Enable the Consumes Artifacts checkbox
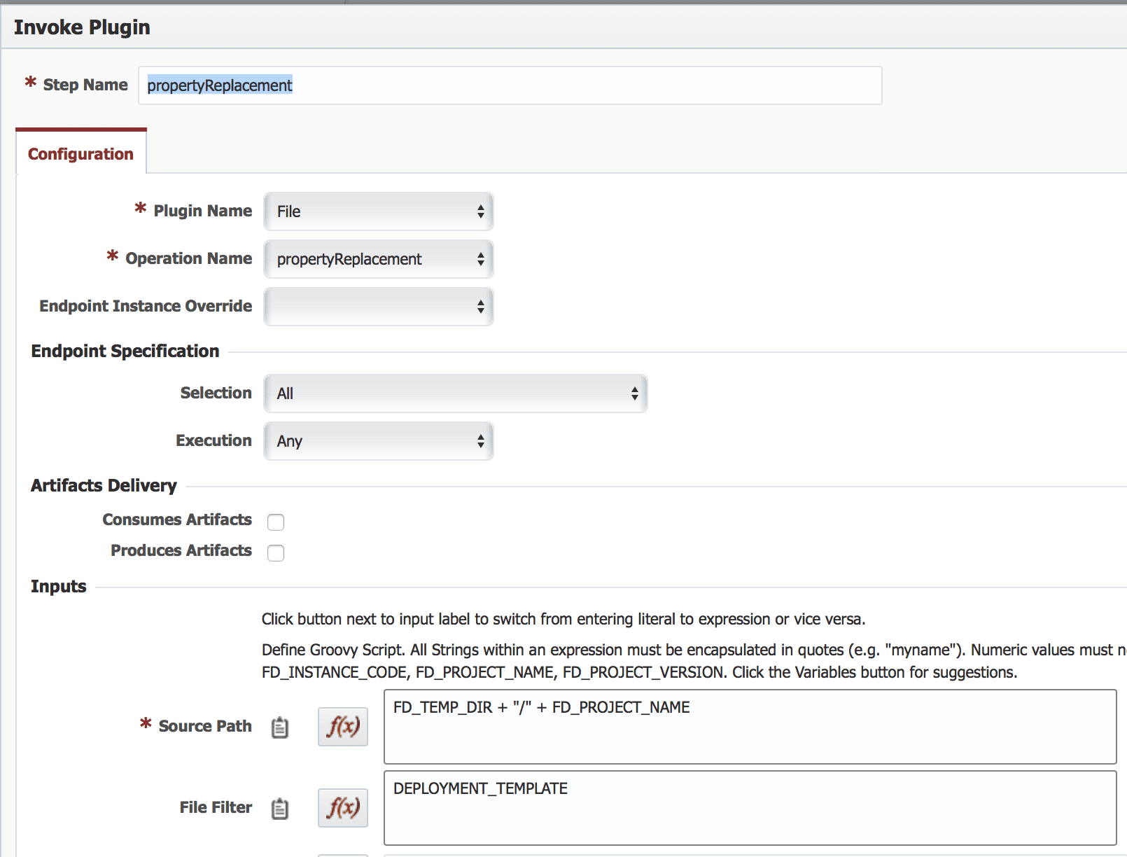 pyautogui.click(x=276, y=522)
